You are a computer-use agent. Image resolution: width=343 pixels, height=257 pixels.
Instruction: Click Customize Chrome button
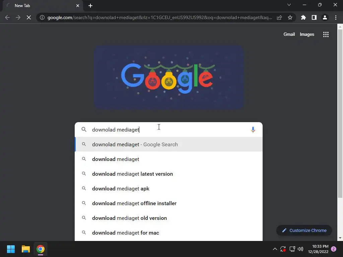click(304, 230)
